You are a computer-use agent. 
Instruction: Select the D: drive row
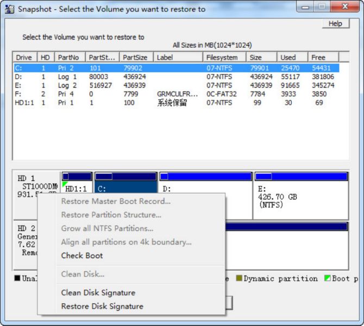(x=177, y=77)
